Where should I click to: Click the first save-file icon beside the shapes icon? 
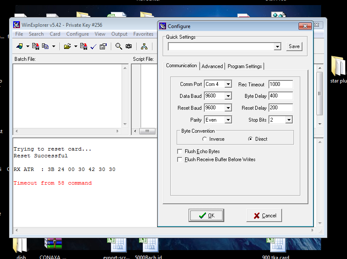pyautogui.click(x=36, y=46)
